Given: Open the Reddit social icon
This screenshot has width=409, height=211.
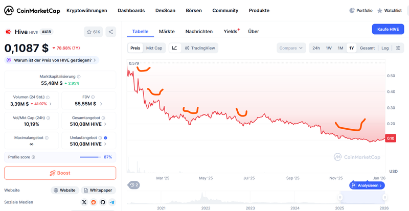Looking at the screenshot, I should [x=94, y=202].
